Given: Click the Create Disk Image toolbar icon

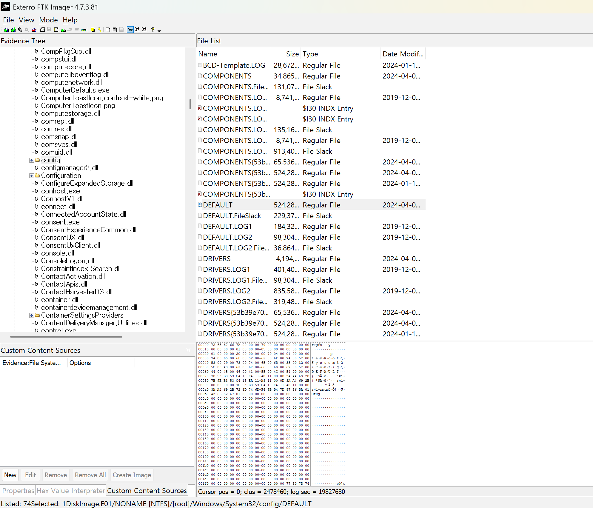Looking at the screenshot, I should [x=42, y=30].
